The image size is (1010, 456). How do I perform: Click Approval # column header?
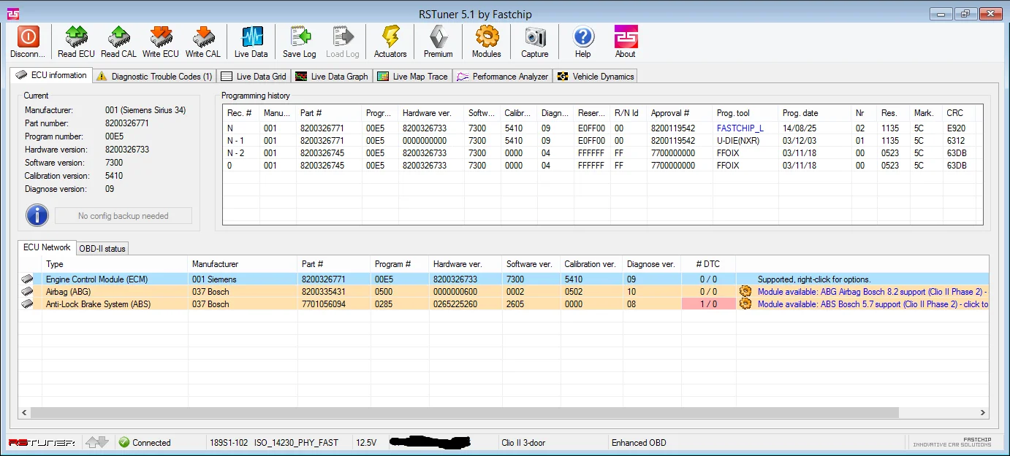click(x=680, y=113)
